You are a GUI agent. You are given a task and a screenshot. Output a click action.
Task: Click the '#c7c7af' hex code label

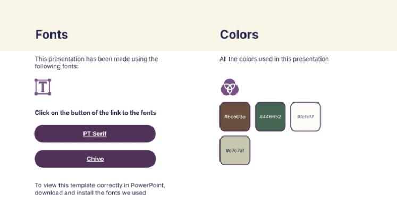coord(234,151)
